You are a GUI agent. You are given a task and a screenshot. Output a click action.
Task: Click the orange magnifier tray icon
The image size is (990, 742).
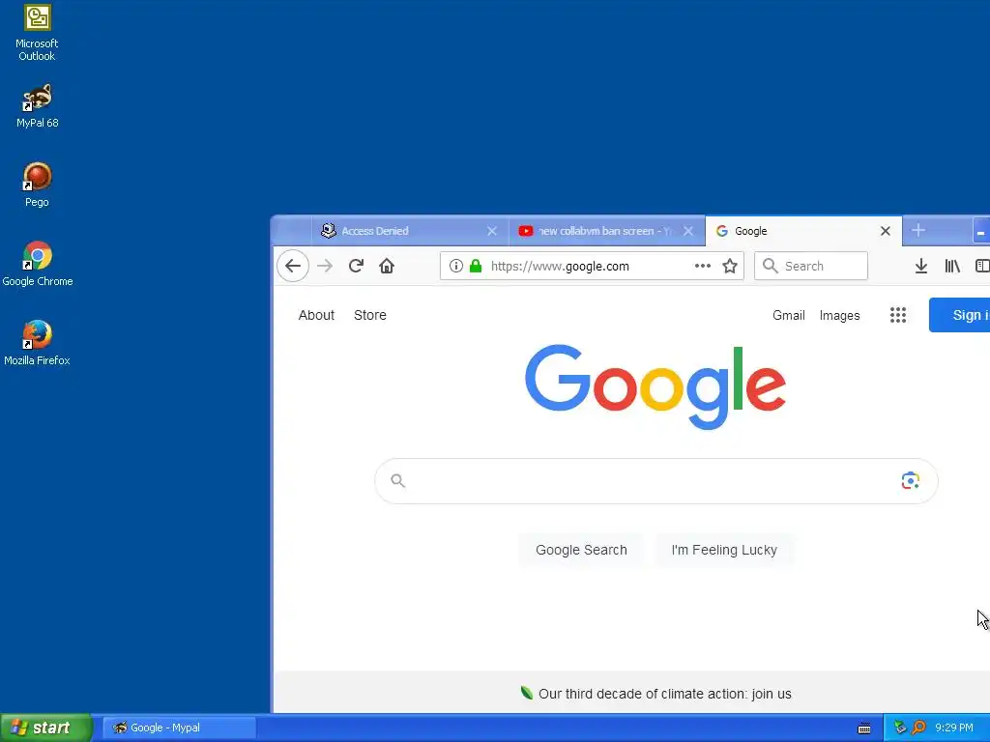pos(918,728)
